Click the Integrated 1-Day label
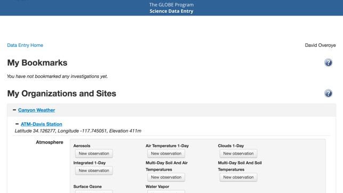This screenshot has width=343, height=193. coord(90,163)
